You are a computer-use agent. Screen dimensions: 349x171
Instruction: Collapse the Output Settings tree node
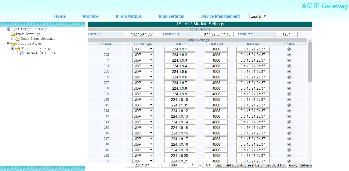(8, 43)
